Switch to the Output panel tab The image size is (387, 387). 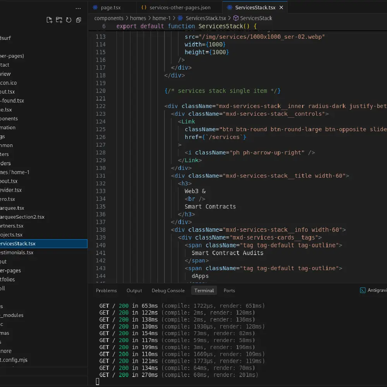(134, 290)
